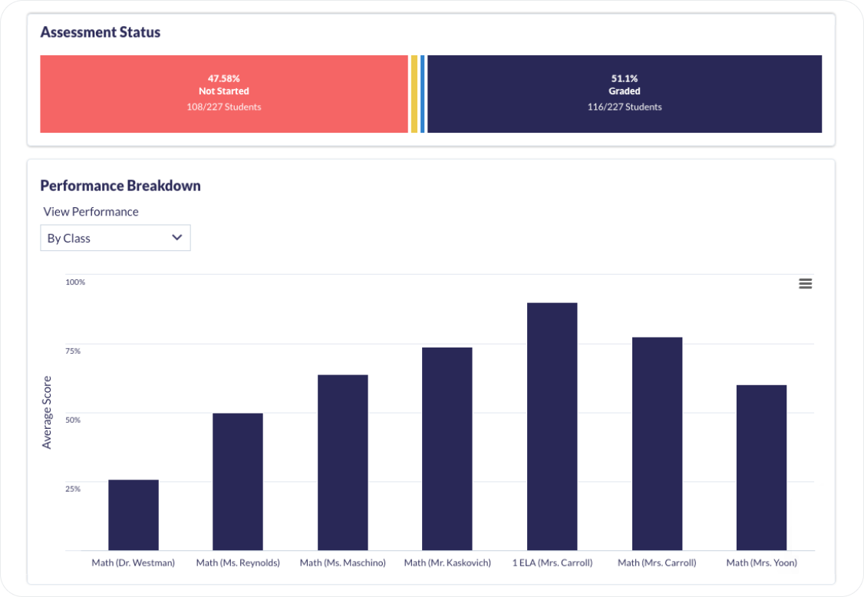The height and width of the screenshot is (597, 864).
Task: Click the dropdown chevron arrow
Action: click(x=177, y=238)
